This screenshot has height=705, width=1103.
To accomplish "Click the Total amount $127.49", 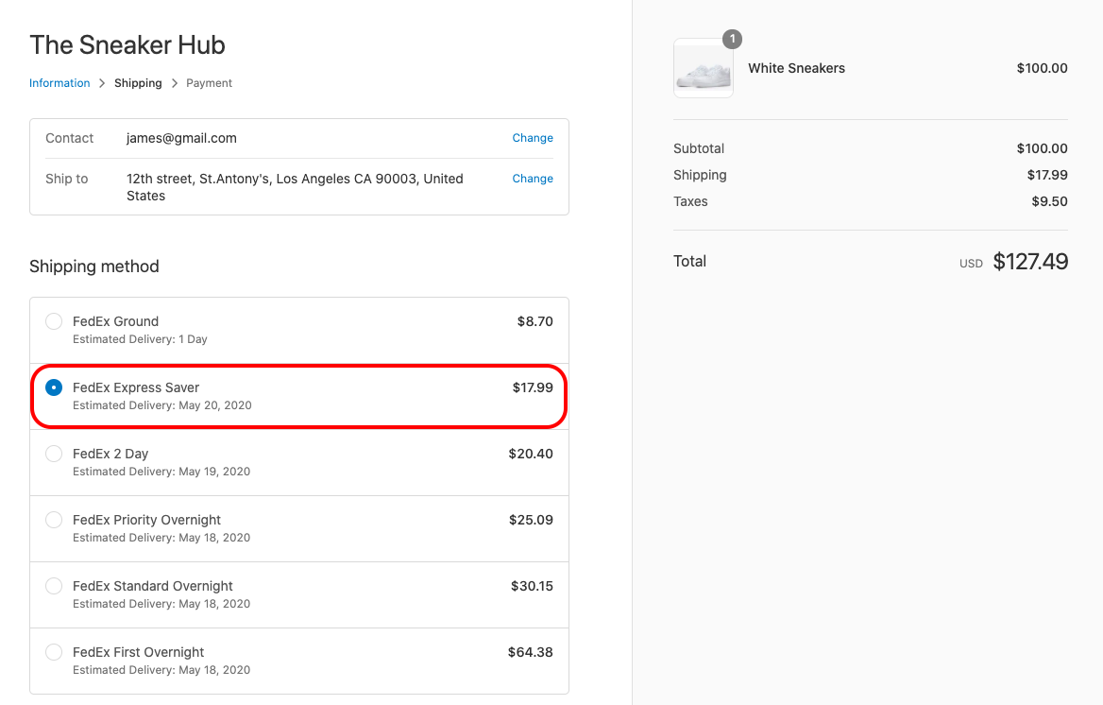I will tap(1030, 262).
